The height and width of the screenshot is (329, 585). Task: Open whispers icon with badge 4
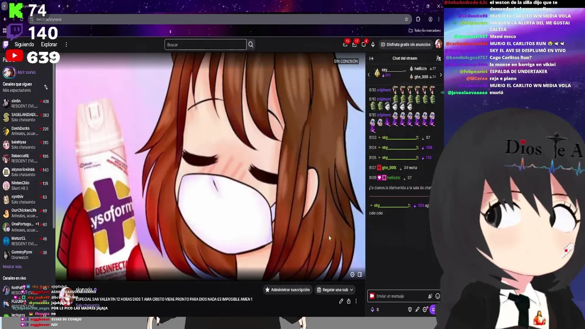point(364,44)
